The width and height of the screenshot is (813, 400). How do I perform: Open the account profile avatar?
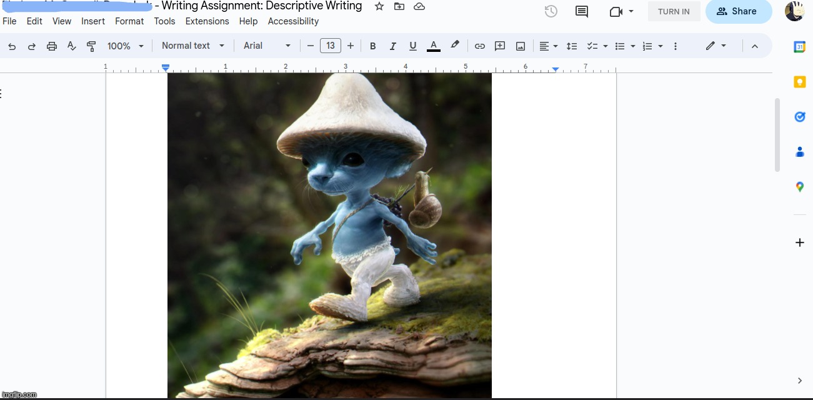click(795, 11)
